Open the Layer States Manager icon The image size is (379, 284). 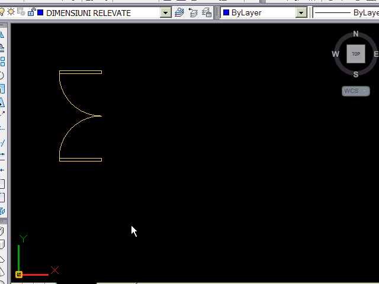point(207,12)
